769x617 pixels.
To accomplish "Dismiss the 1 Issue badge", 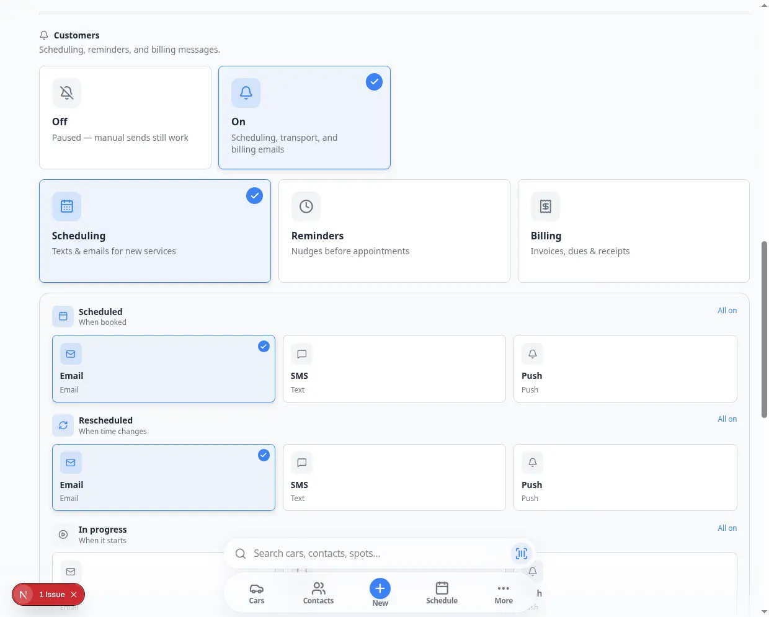I will 74,595.
